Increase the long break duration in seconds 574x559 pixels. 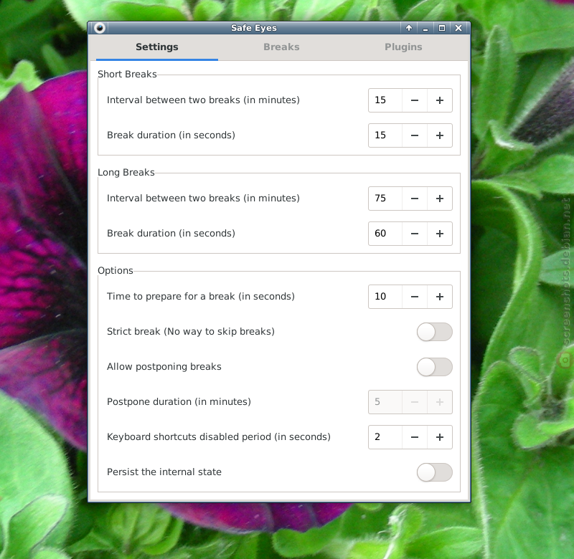440,234
